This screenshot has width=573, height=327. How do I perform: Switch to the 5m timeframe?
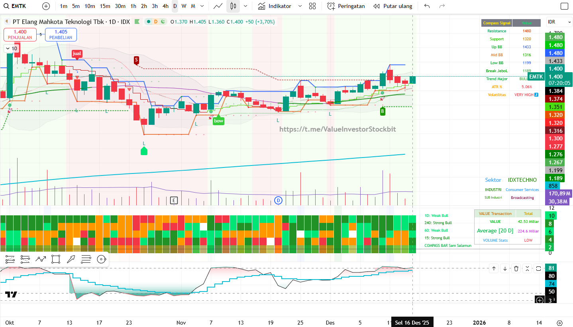coord(76,6)
